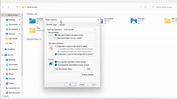This screenshot has height=99, width=177.
Task: Click Downloads icon under This PC
Action: (7, 69)
